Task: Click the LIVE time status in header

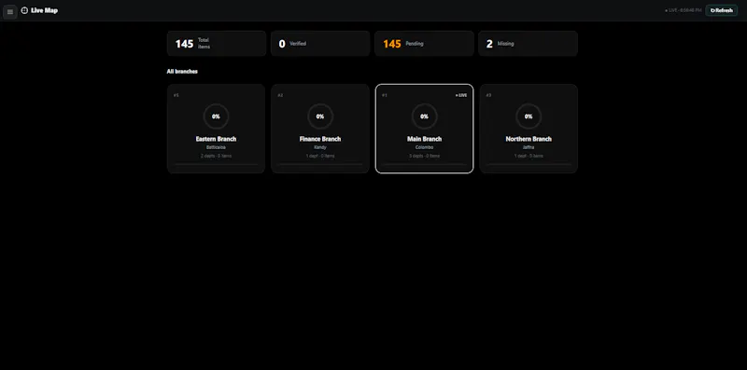Action: (x=684, y=10)
